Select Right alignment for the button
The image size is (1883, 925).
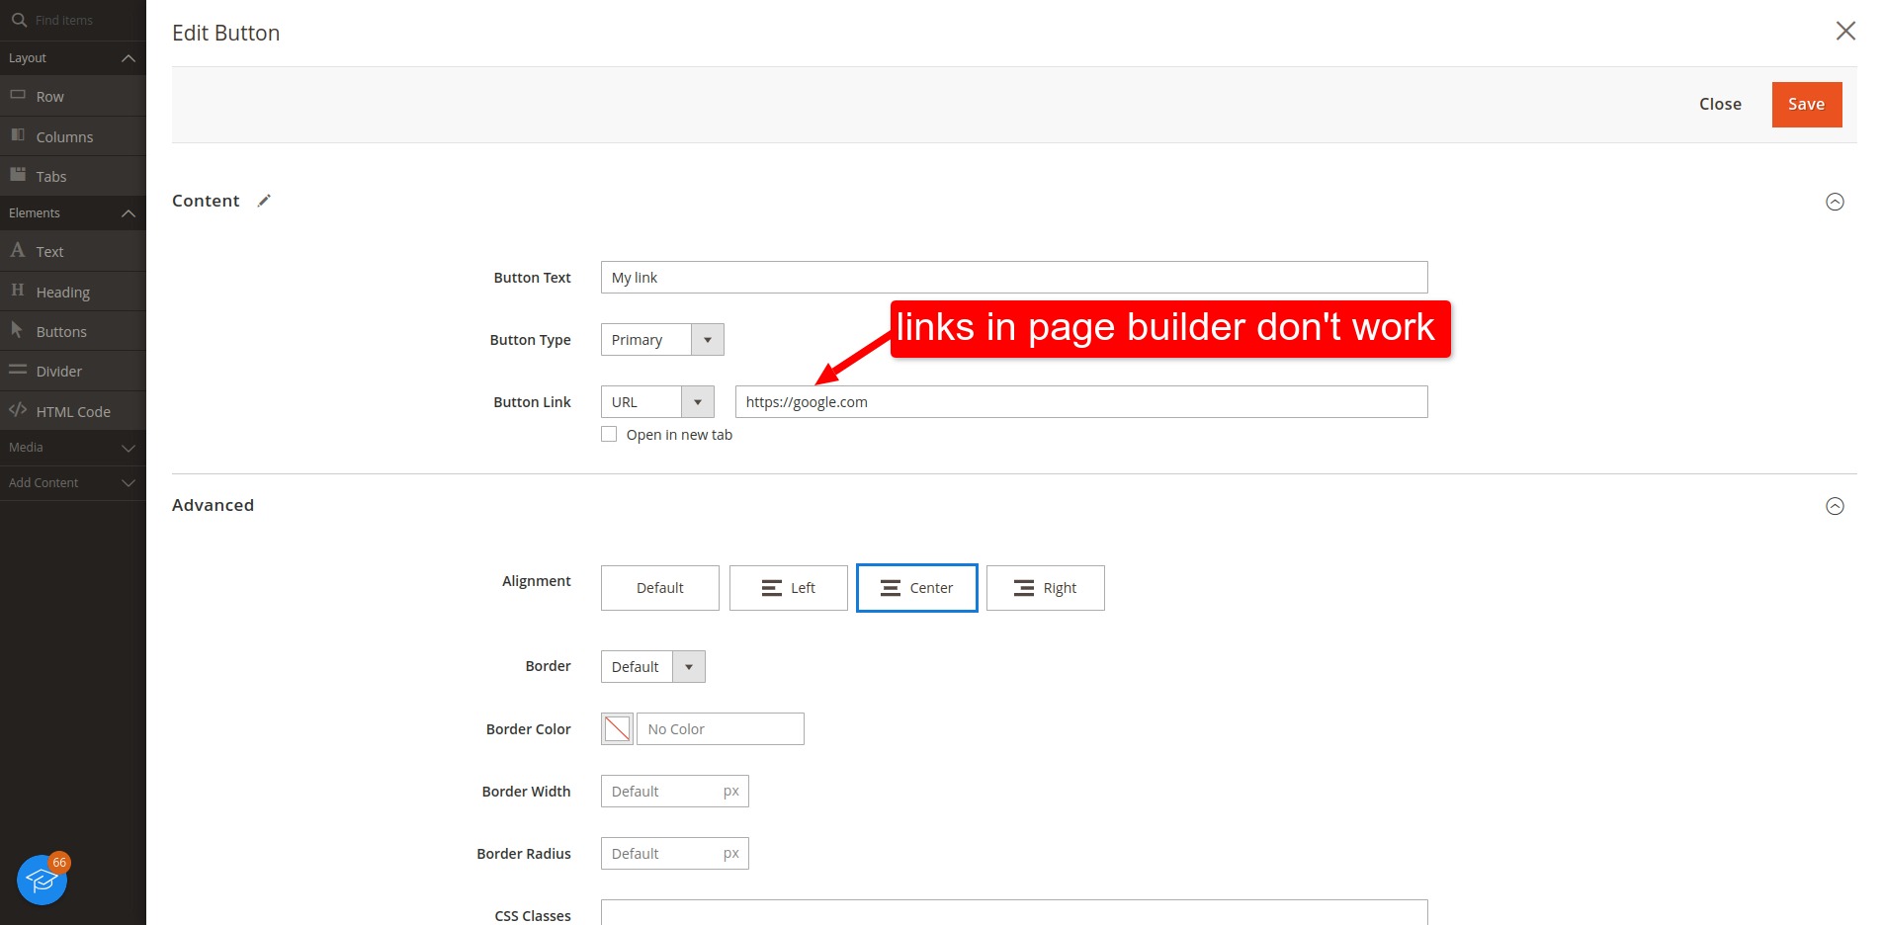[1045, 587]
